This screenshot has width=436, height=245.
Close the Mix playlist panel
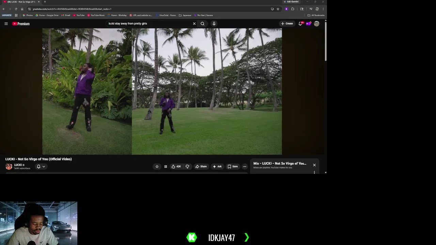pos(314,165)
